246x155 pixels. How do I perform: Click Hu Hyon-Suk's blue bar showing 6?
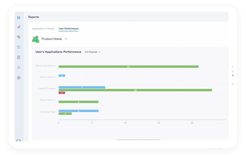point(79,111)
